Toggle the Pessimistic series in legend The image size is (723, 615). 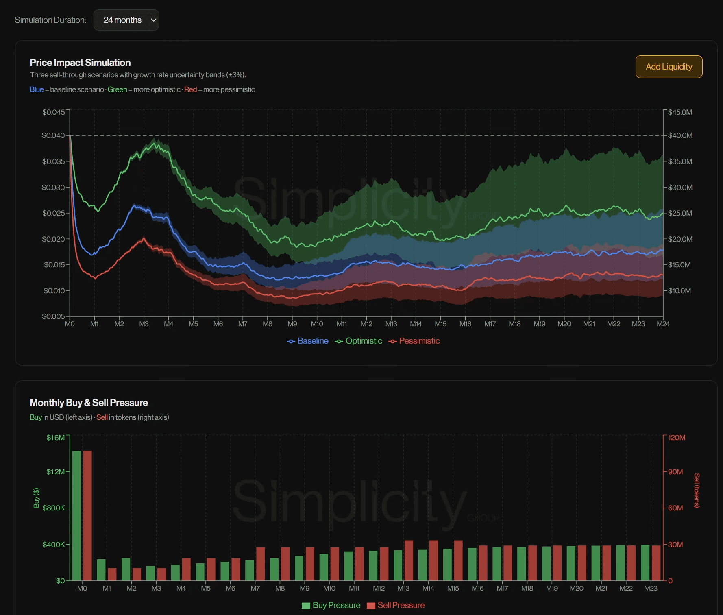[414, 341]
